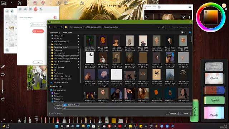Click the layer settings gear at the panel bottom
The image size is (229, 129).
pos(7,50)
